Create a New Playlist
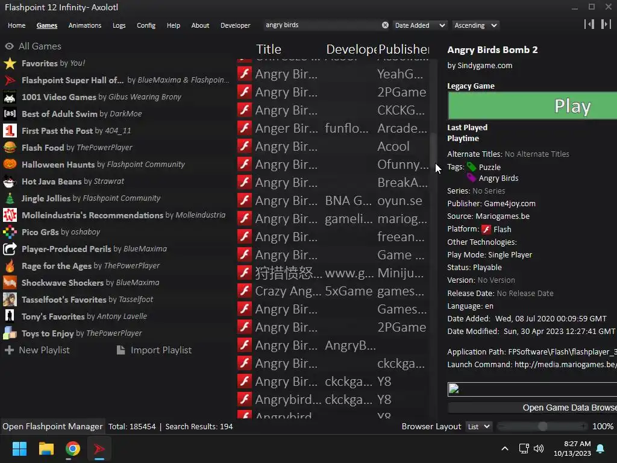The width and height of the screenshot is (617, 463). click(x=37, y=350)
